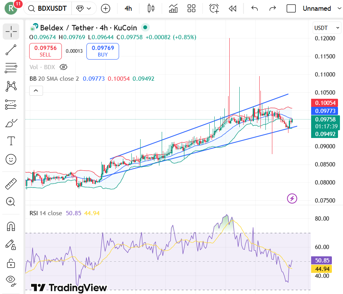Activate the Measure ruler tool
The image size is (343, 294).
pyautogui.click(x=11, y=183)
